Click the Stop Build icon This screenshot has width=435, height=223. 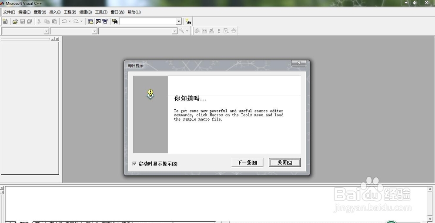[211, 31]
